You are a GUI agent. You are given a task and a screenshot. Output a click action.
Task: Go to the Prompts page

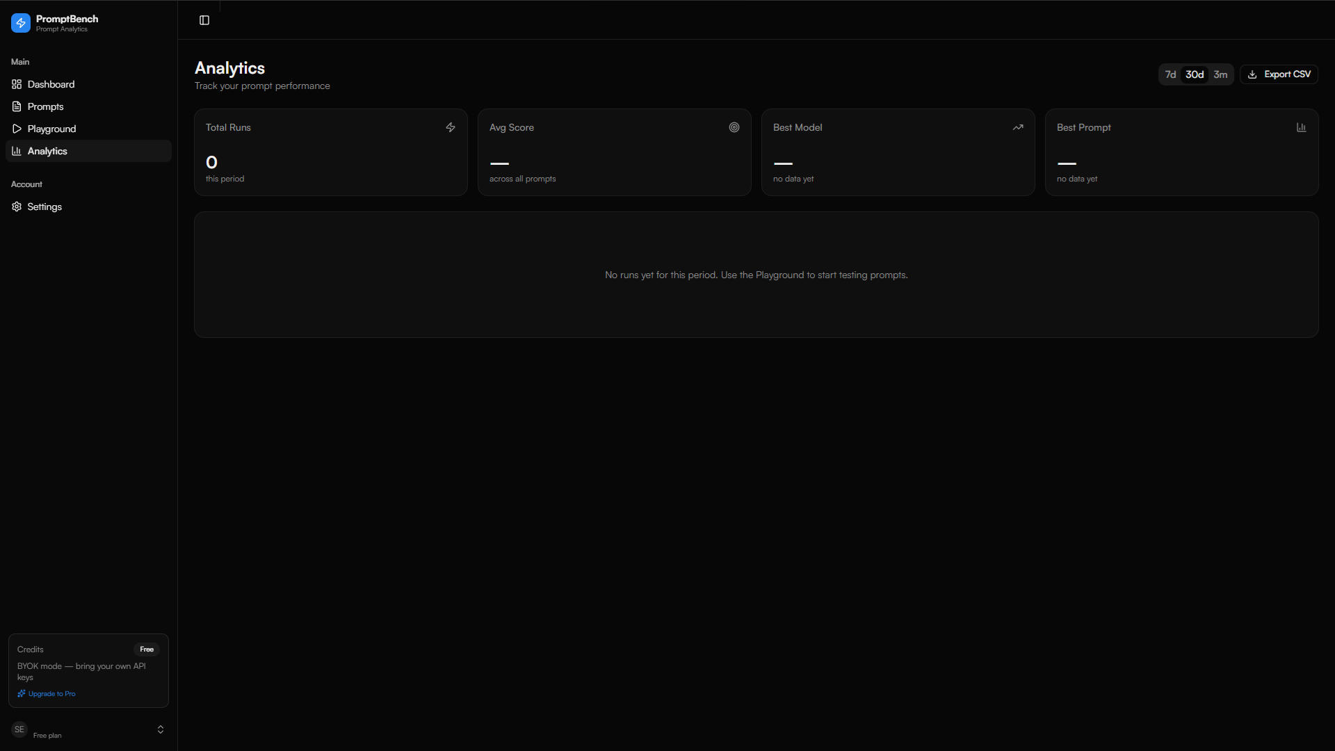click(45, 106)
